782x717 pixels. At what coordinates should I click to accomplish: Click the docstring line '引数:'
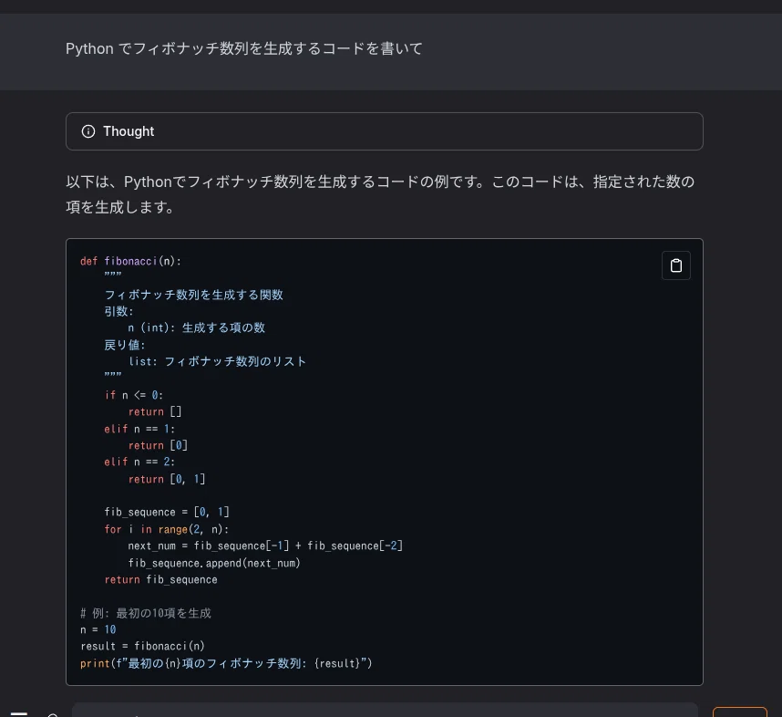tap(118, 312)
